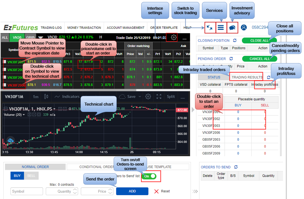The width and height of the screenshot is (304, 199).
Task: Click the chart Indicators button
Action: coord(67,97)
